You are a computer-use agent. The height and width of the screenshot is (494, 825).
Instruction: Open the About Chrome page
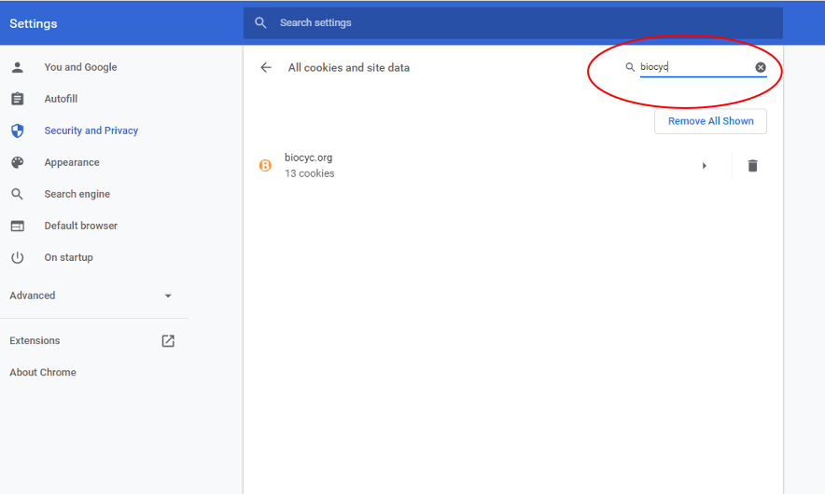point(43,373)
